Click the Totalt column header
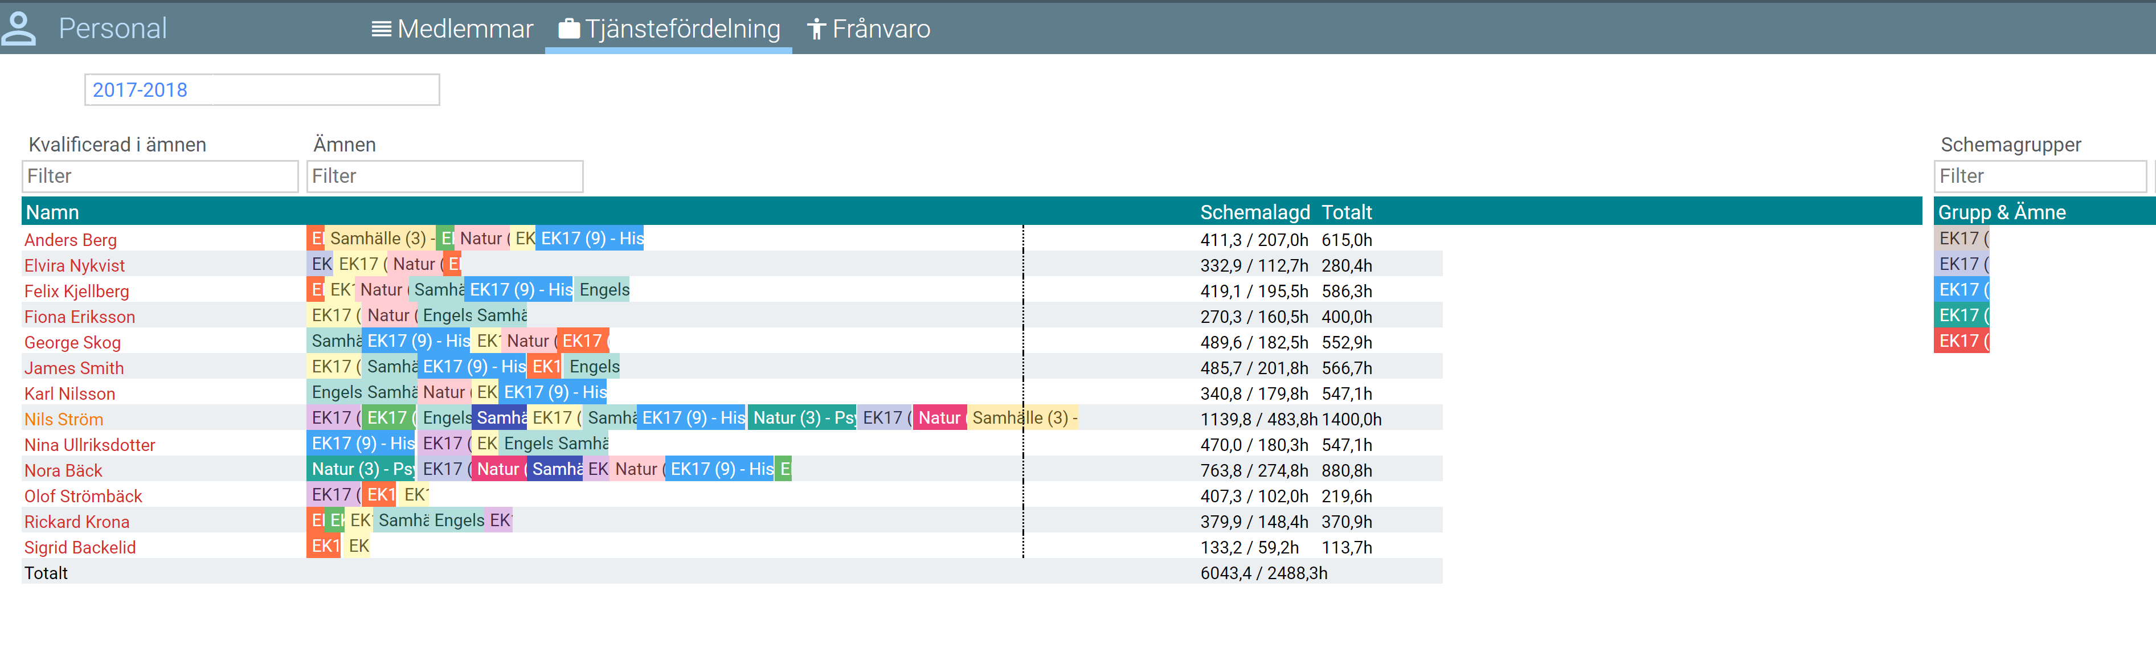This screenshot has width=2156, height=652. (x=1346, y=212)
